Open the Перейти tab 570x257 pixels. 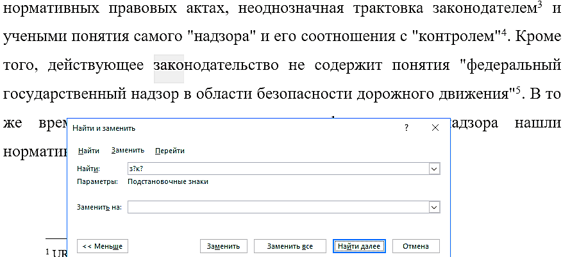pos(169,151)
